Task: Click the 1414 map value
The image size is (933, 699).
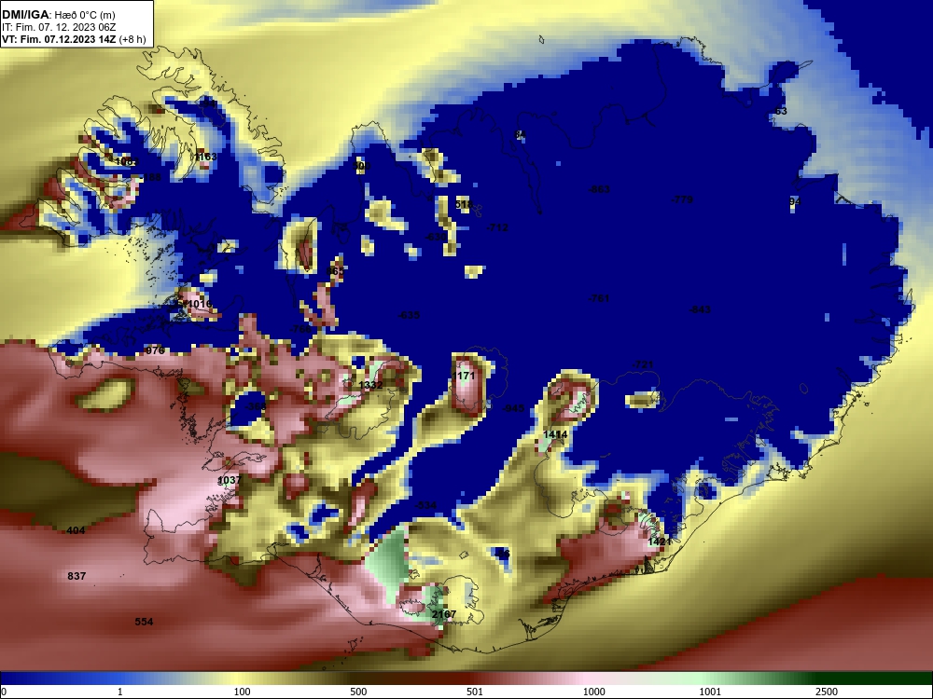Action: pos(555,434)
